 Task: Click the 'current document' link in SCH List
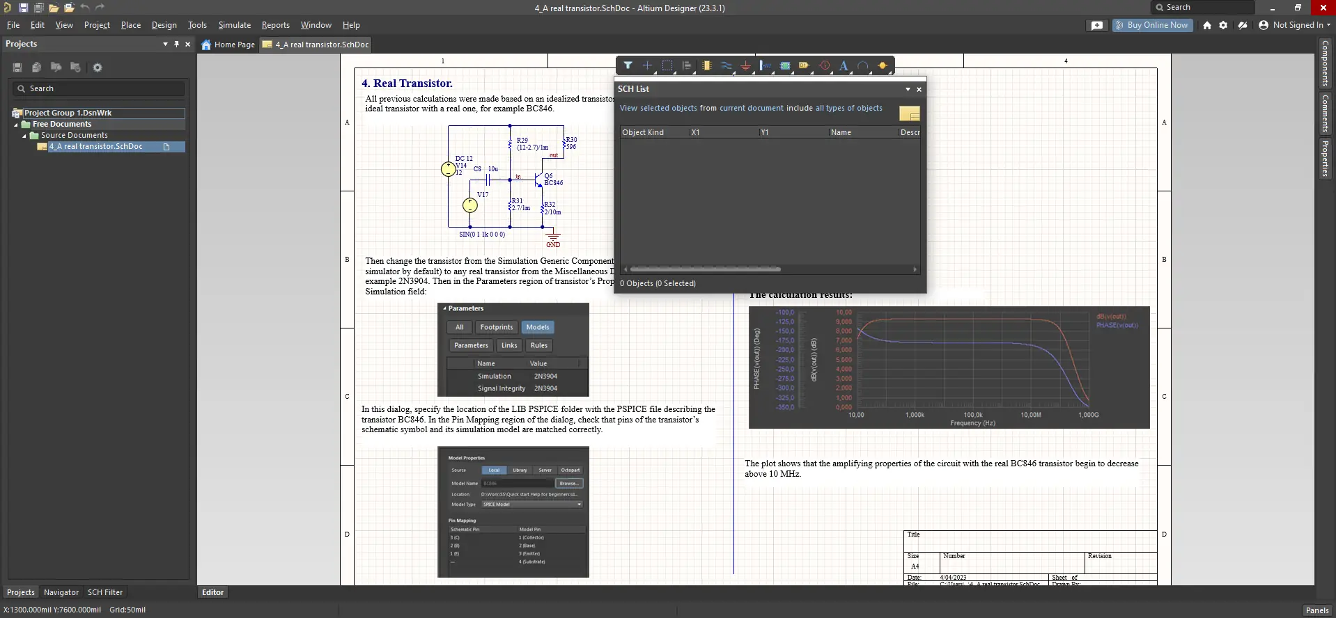tap(752, 108)
